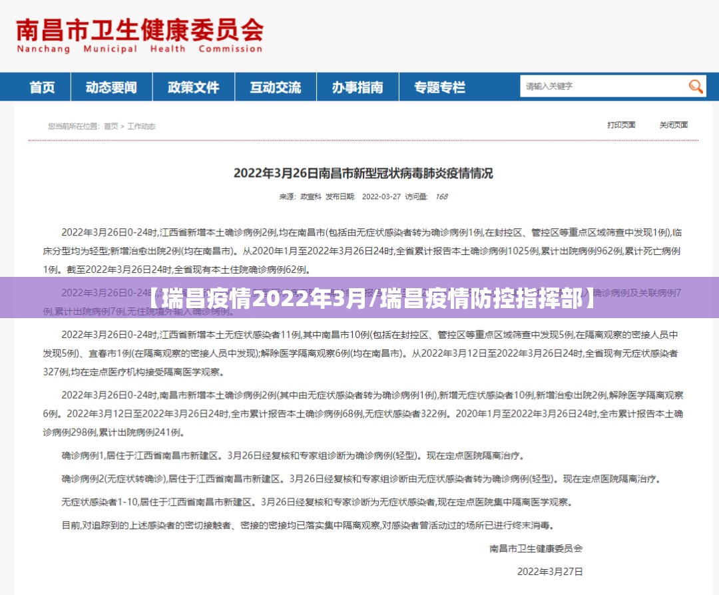Screen dimensions: 719x595
Task: Open the 动态要闻 menu item
Action: point(111,87)
